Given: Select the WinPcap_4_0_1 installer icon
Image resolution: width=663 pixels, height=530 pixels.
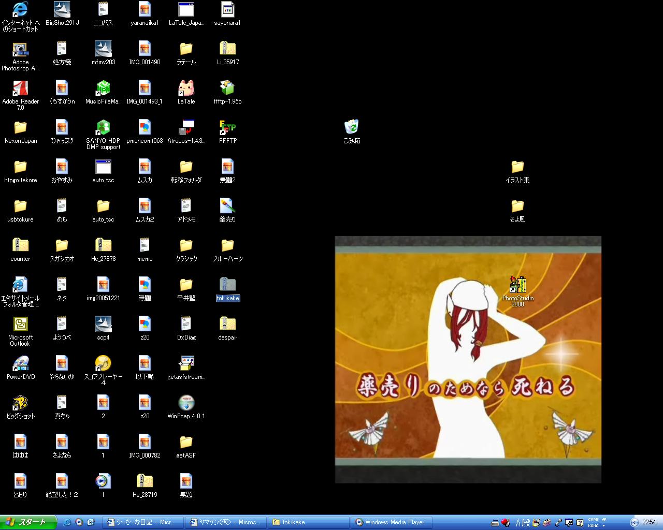Looking at the screenshot, I should click(x=186, y=407).
